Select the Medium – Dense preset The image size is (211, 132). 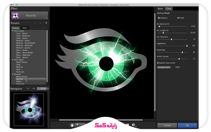[x=23, y=41]
